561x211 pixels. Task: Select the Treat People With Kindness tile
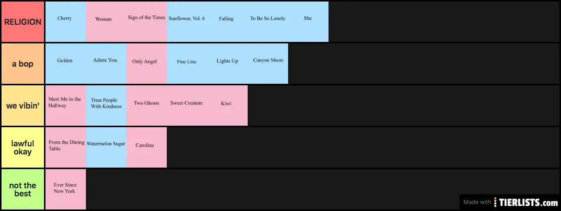(x=106, y=105)
